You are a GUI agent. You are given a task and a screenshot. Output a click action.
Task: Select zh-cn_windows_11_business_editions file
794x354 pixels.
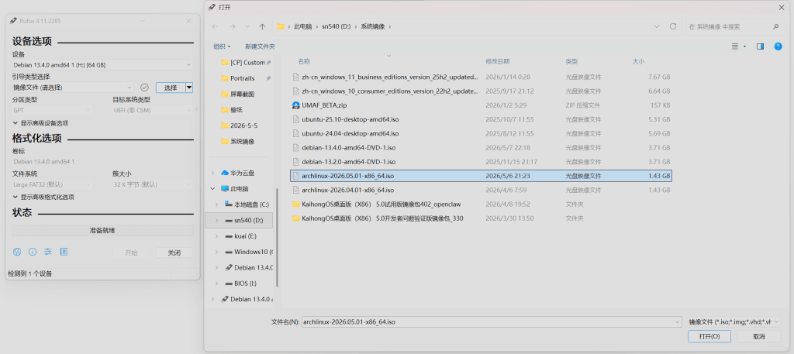(481, 77)
